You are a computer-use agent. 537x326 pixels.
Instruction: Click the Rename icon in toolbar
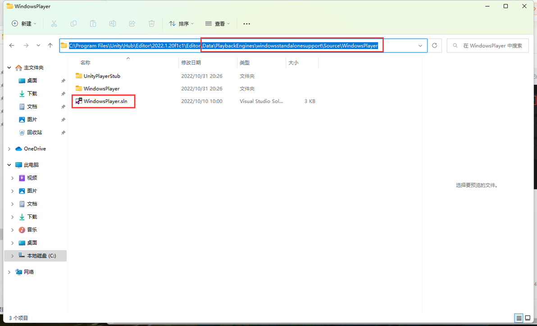112,23
